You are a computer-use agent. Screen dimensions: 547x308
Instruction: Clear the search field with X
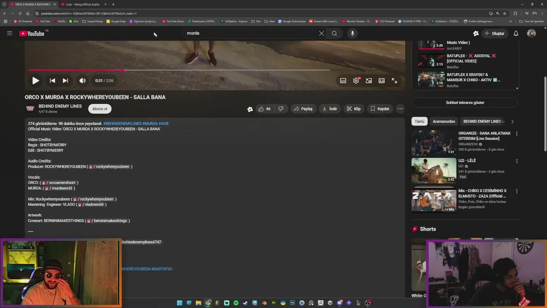(321, 33)
